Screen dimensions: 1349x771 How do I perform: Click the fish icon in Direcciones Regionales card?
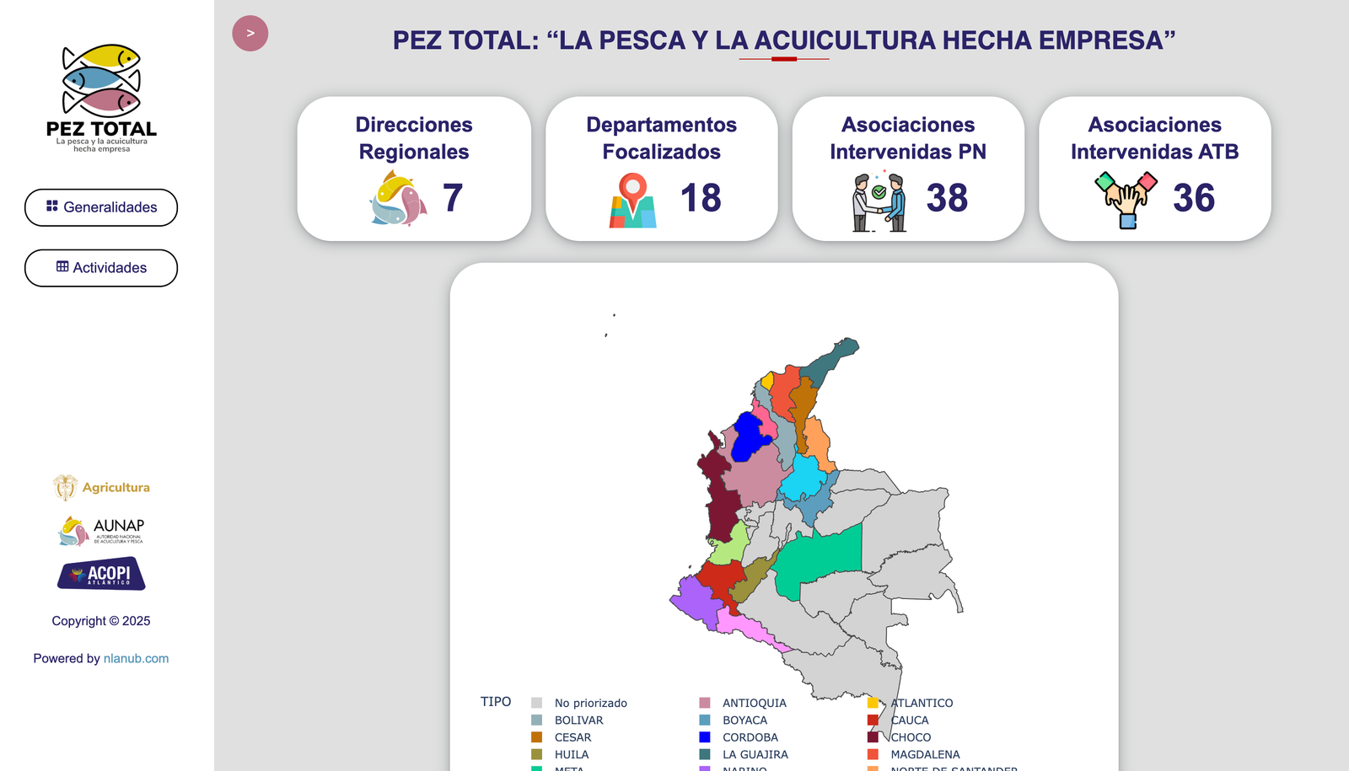tap(398, 199)
